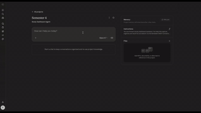The height and width of the screenshot is (113, 201).
Task: Star the Semester 4 project
Action: pyautogui.click(x=113, y=18)
